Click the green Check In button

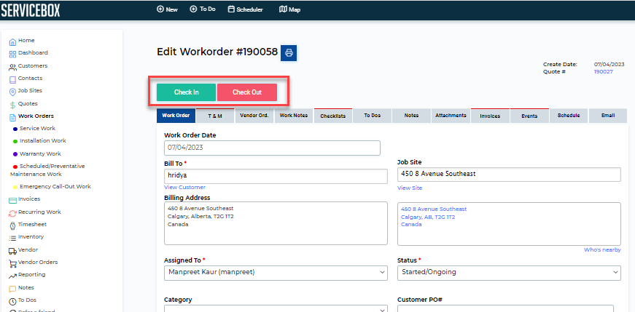187,92
